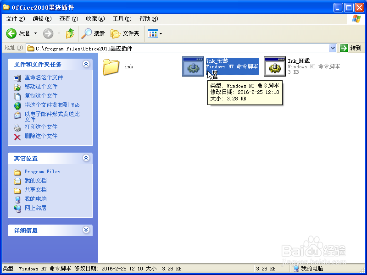
Task: Collapse the 文件和文件夹任务 panel
Action: pyautogui.click(x=86, y=65)
